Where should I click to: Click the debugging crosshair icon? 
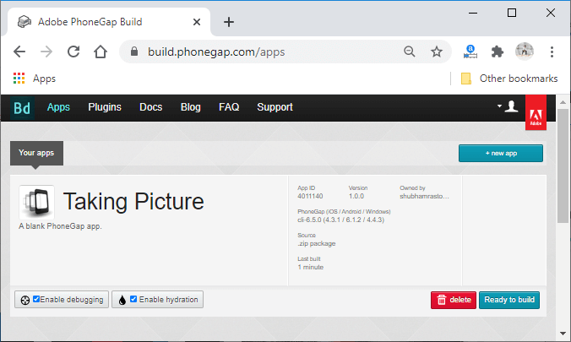pos(24,300)
